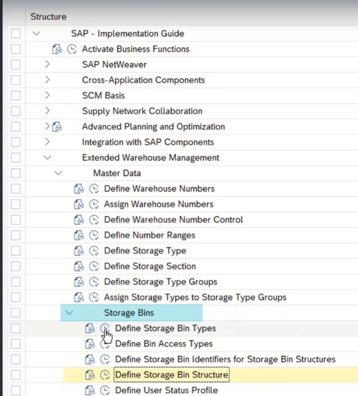358x396 pixels.
Task: Open documentation icon for Assign Warehouse Numbers
Action: [x=79, y=204]
